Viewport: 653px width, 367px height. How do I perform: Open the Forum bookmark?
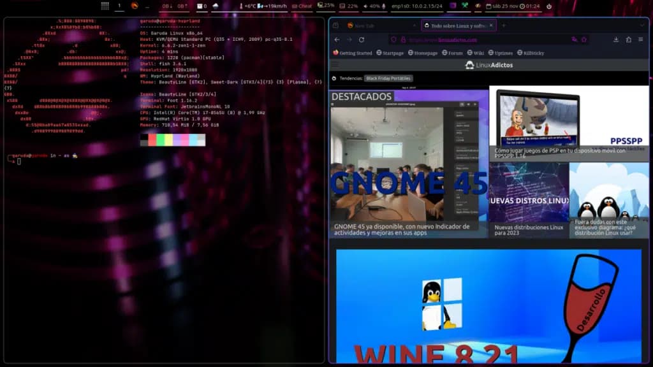point(452,53)
